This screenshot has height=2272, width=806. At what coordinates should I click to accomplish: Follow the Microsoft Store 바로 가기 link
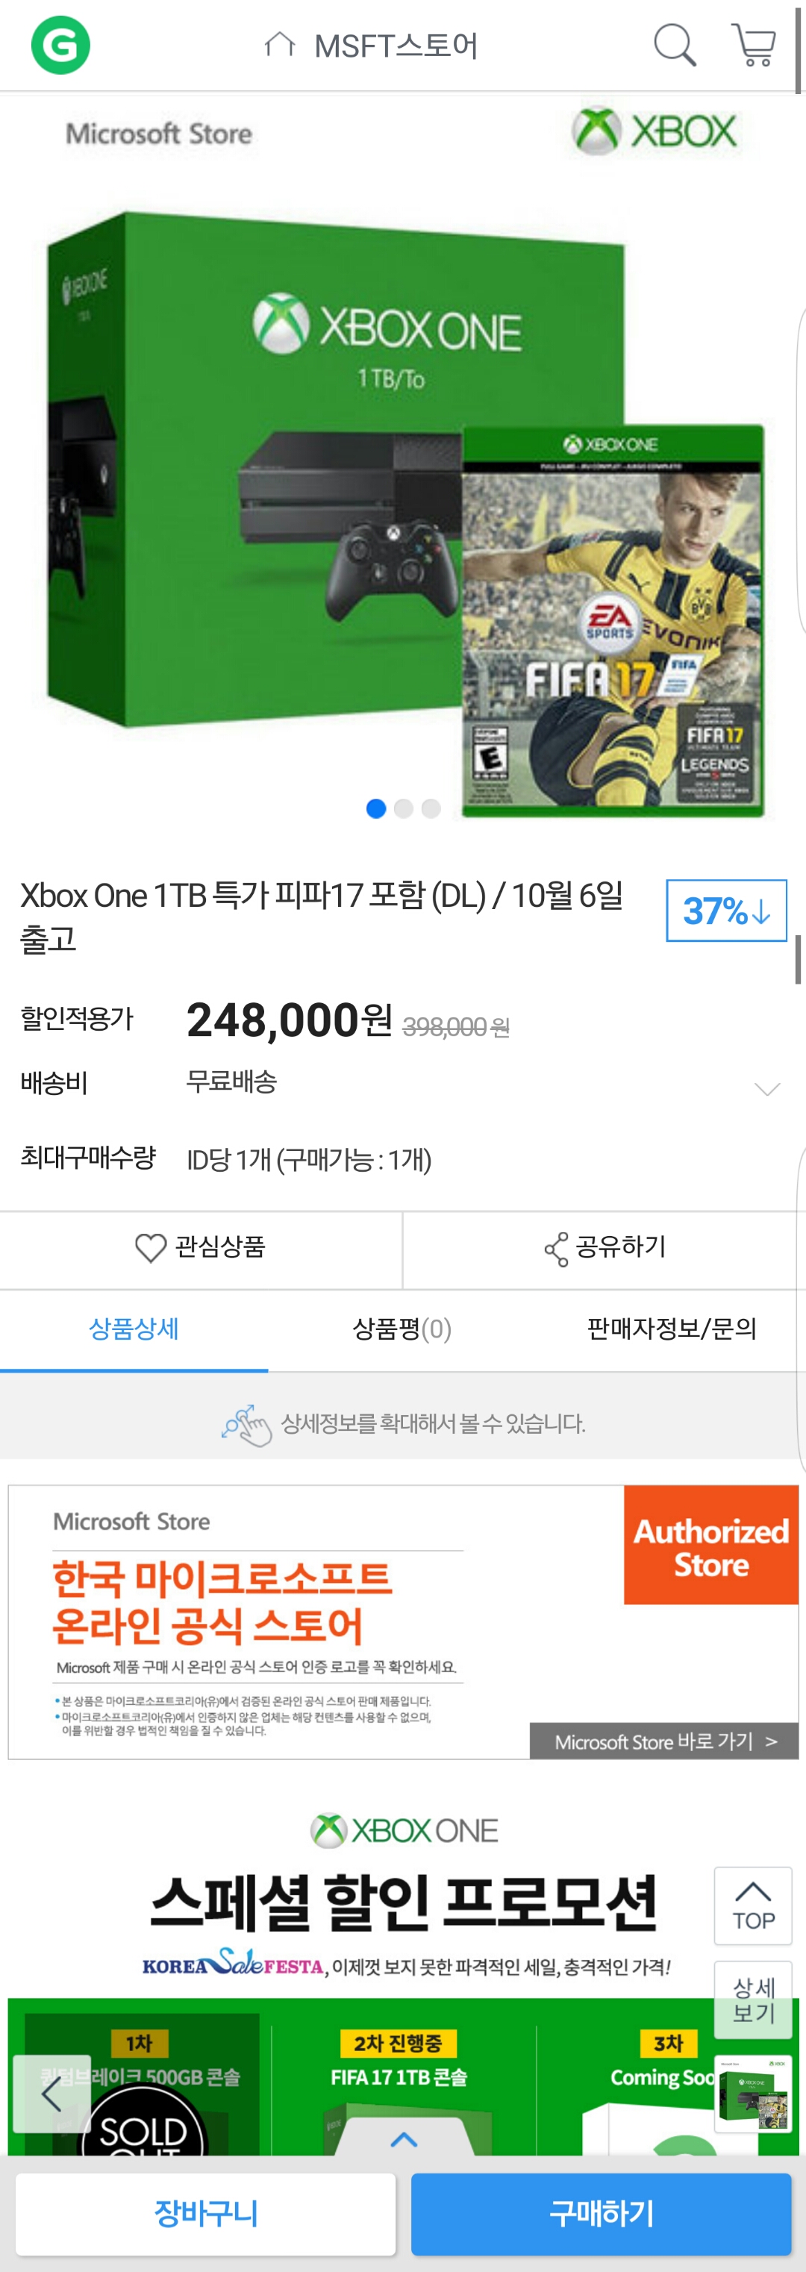point(664,1741)
